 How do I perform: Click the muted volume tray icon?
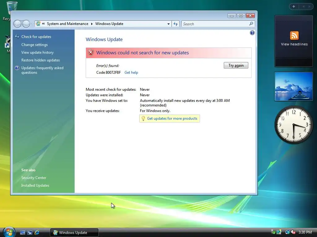coord(293,232)
